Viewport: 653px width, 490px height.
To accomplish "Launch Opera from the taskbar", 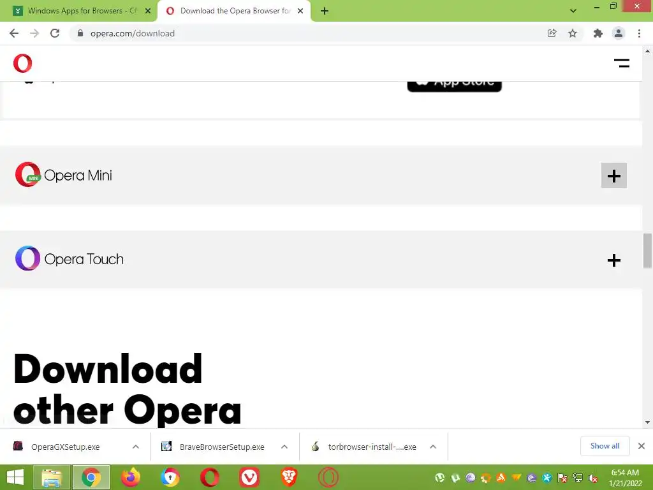I will pos(210,477).
